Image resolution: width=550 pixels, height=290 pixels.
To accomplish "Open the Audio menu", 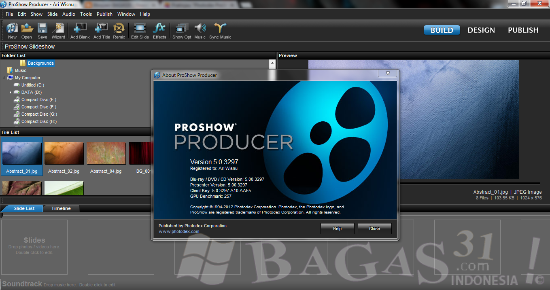I will [x=69, y=14].
